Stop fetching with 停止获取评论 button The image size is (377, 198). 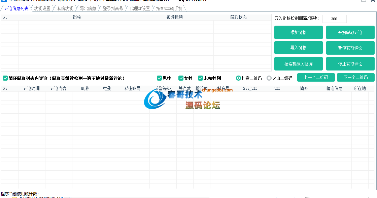(350, 64)
